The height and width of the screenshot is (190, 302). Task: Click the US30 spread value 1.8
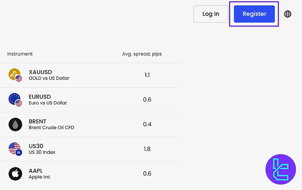click(x=147, y=149)
